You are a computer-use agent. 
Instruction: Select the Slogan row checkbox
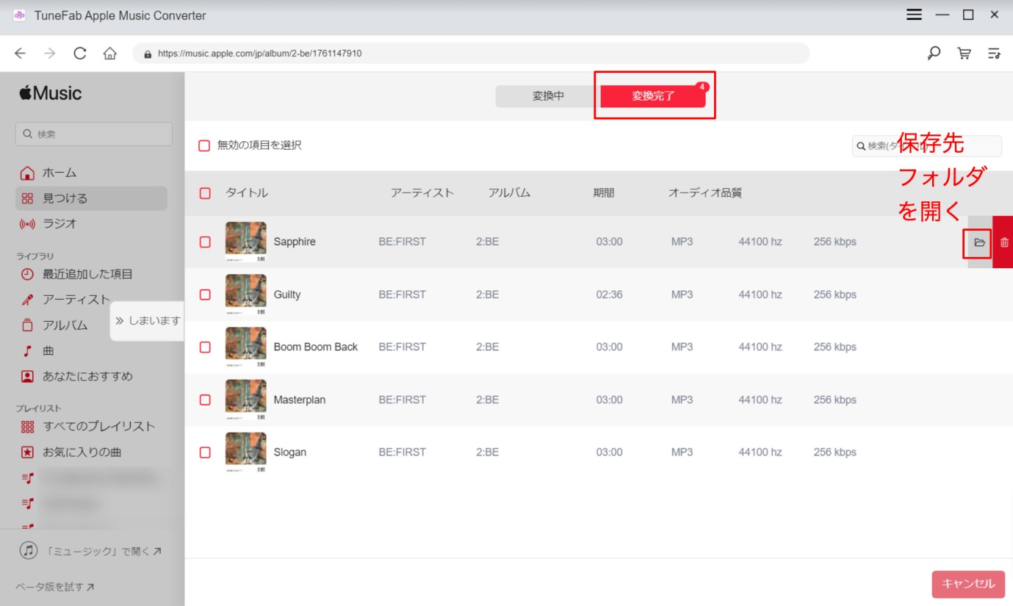205,452
